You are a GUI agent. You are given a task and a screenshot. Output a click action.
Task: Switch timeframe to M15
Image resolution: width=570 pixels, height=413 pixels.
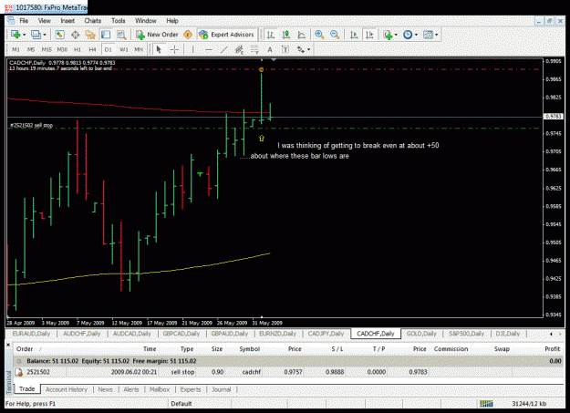(47, 49)
